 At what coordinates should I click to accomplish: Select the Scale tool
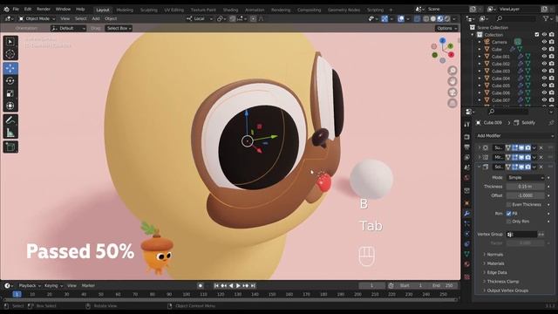(10, 93)
